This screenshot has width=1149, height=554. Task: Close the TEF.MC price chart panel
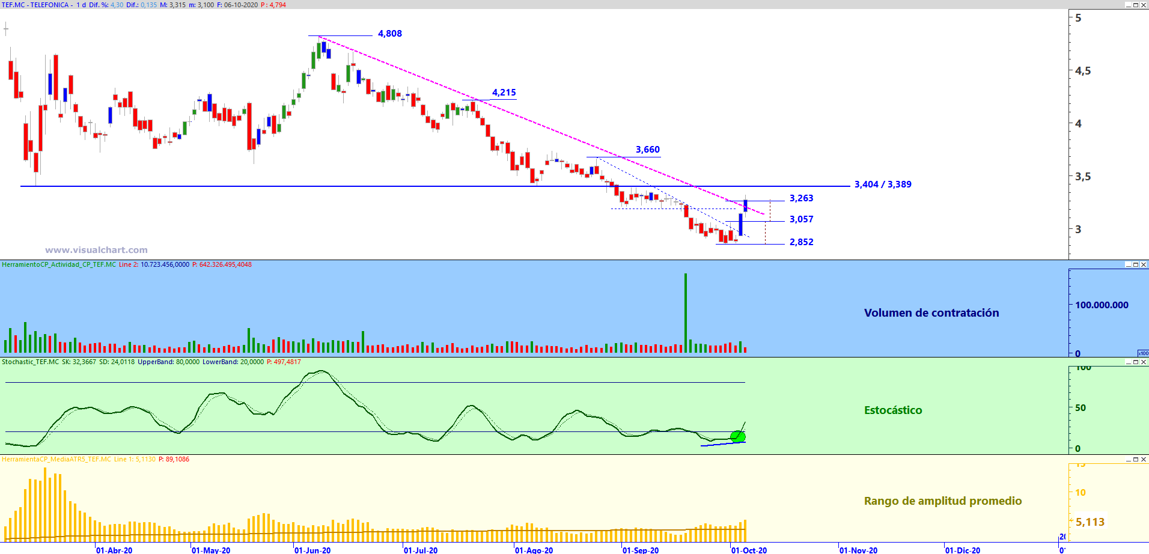(1144, 5)
